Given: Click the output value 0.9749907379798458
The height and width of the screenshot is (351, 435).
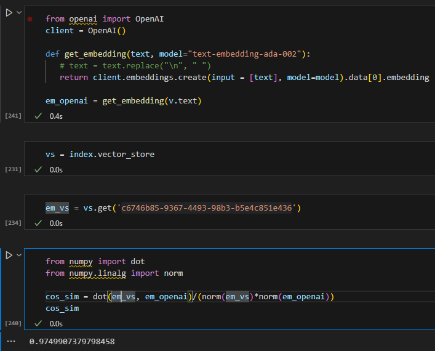Looking at the screenshot, I should coord(72,341).
